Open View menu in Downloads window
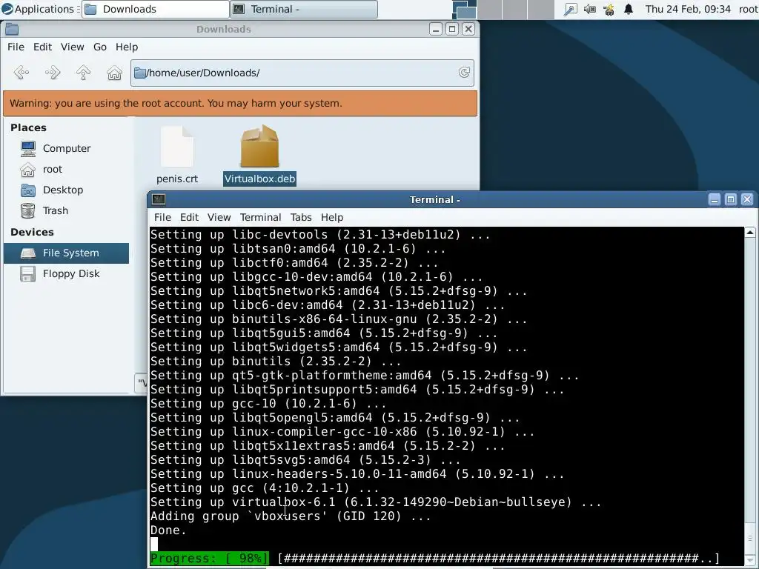This screenshot has height=569, width=759. 72,47
